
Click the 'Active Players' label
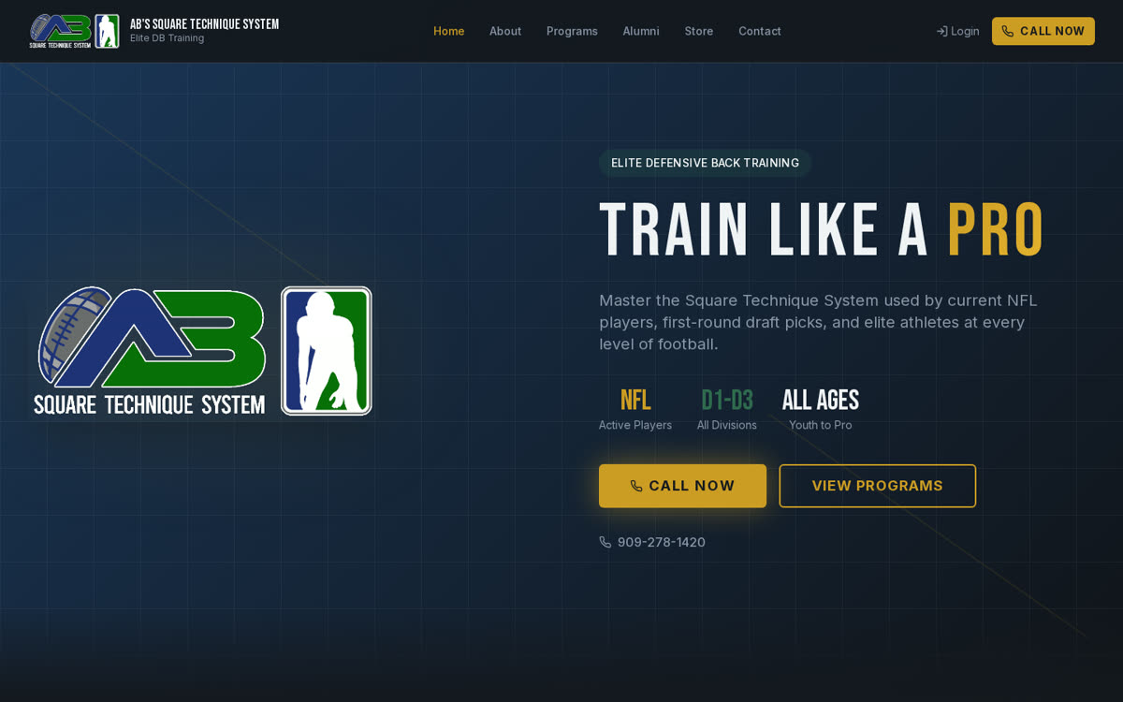point(635,425)
